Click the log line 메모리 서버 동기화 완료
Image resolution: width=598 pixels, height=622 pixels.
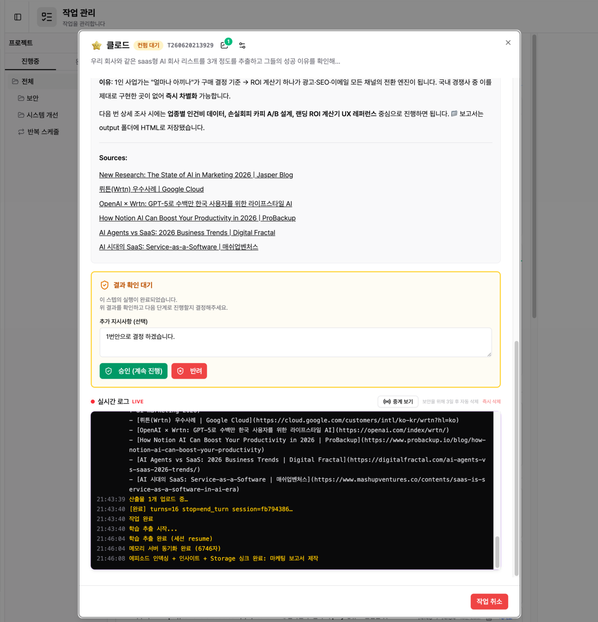(175, 548)
